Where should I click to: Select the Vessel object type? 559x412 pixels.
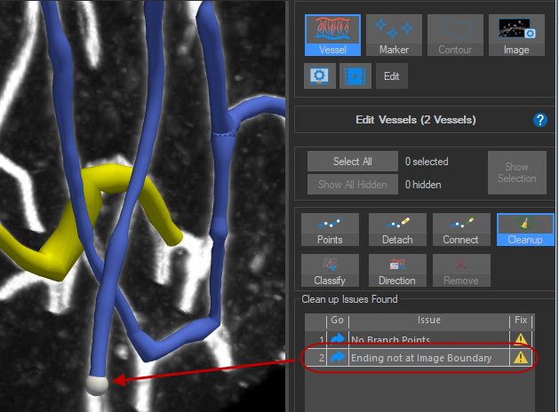pos(331,36)
